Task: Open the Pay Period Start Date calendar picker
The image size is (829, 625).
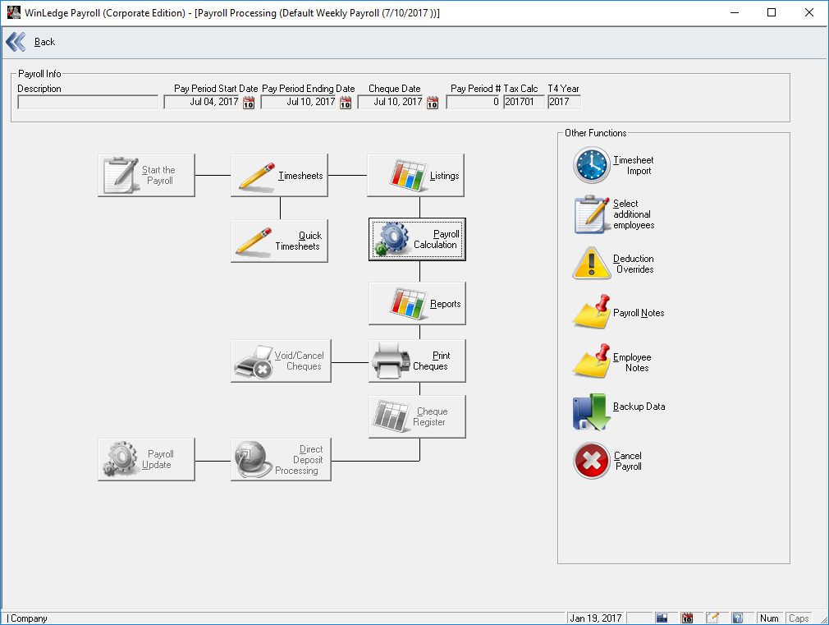Action: click(x=248, y=102)
